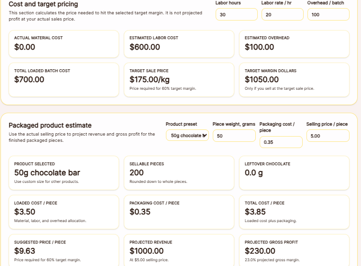Select the Selling price / piece label
This screenshot has height=266, width=361.
[327, 124]
